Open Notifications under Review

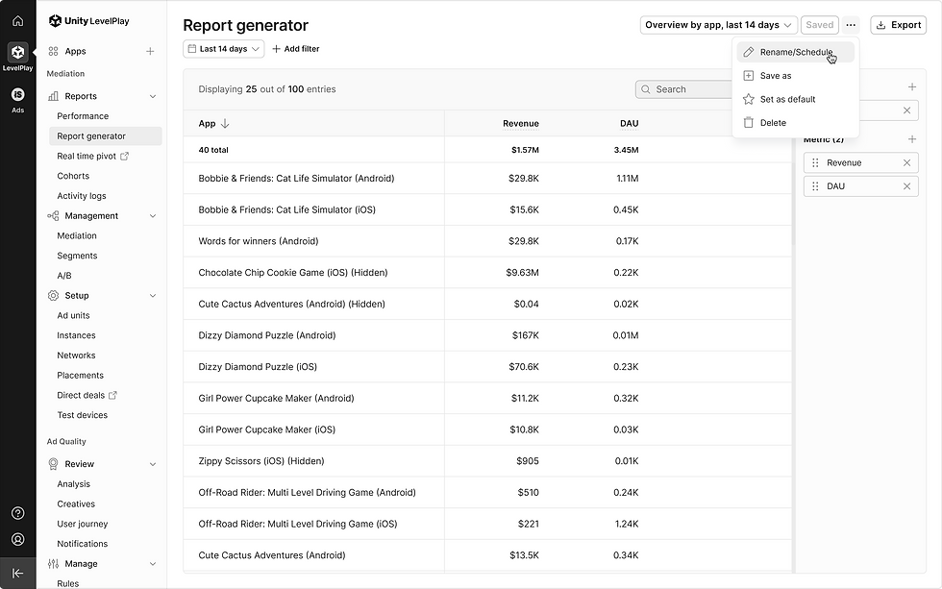[x=83, y=544]
